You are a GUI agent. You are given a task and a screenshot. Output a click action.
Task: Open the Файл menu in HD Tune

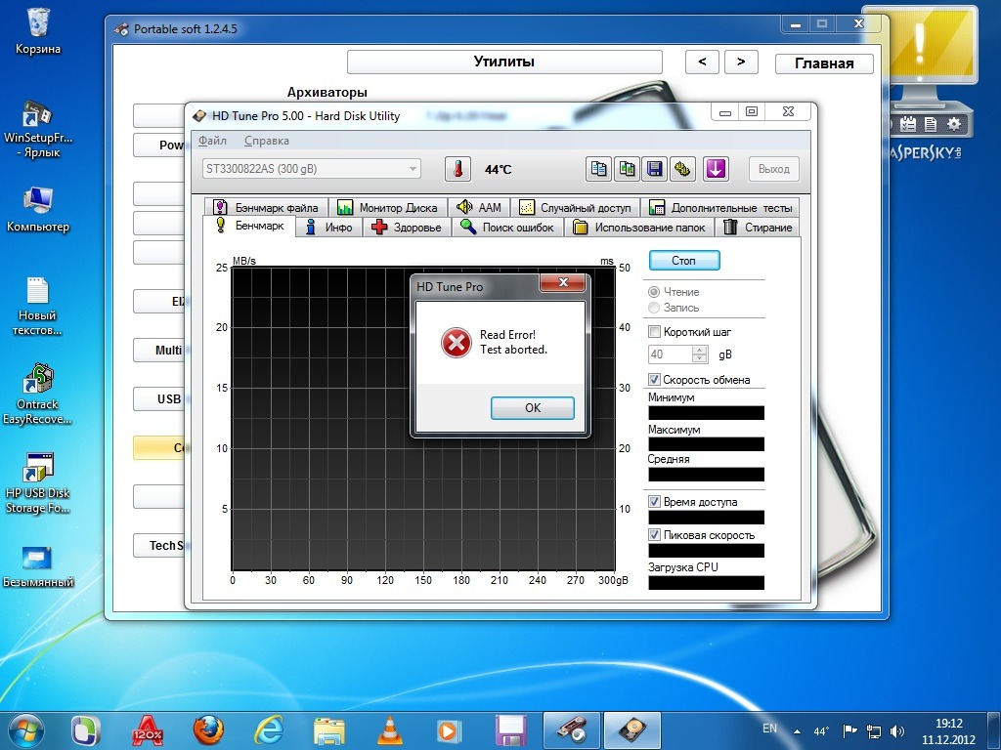pos(212,141)
